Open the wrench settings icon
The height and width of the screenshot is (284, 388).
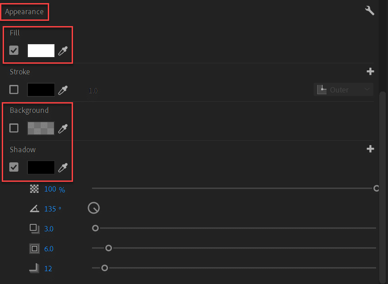click(x=369, y=11)
